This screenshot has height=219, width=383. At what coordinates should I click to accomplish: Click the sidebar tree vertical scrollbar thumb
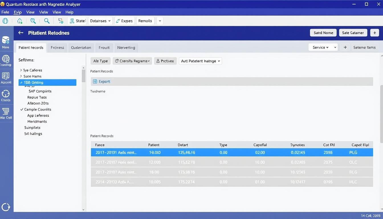(83, 76)
